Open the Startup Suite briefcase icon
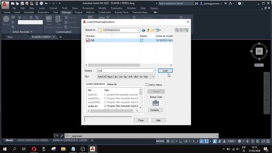The width and height of the screenshot is (272, 153). (x=156, y=103)
